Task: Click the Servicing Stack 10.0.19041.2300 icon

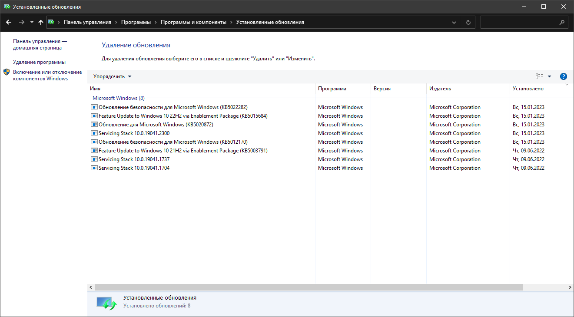Action: tap(94, 133)
